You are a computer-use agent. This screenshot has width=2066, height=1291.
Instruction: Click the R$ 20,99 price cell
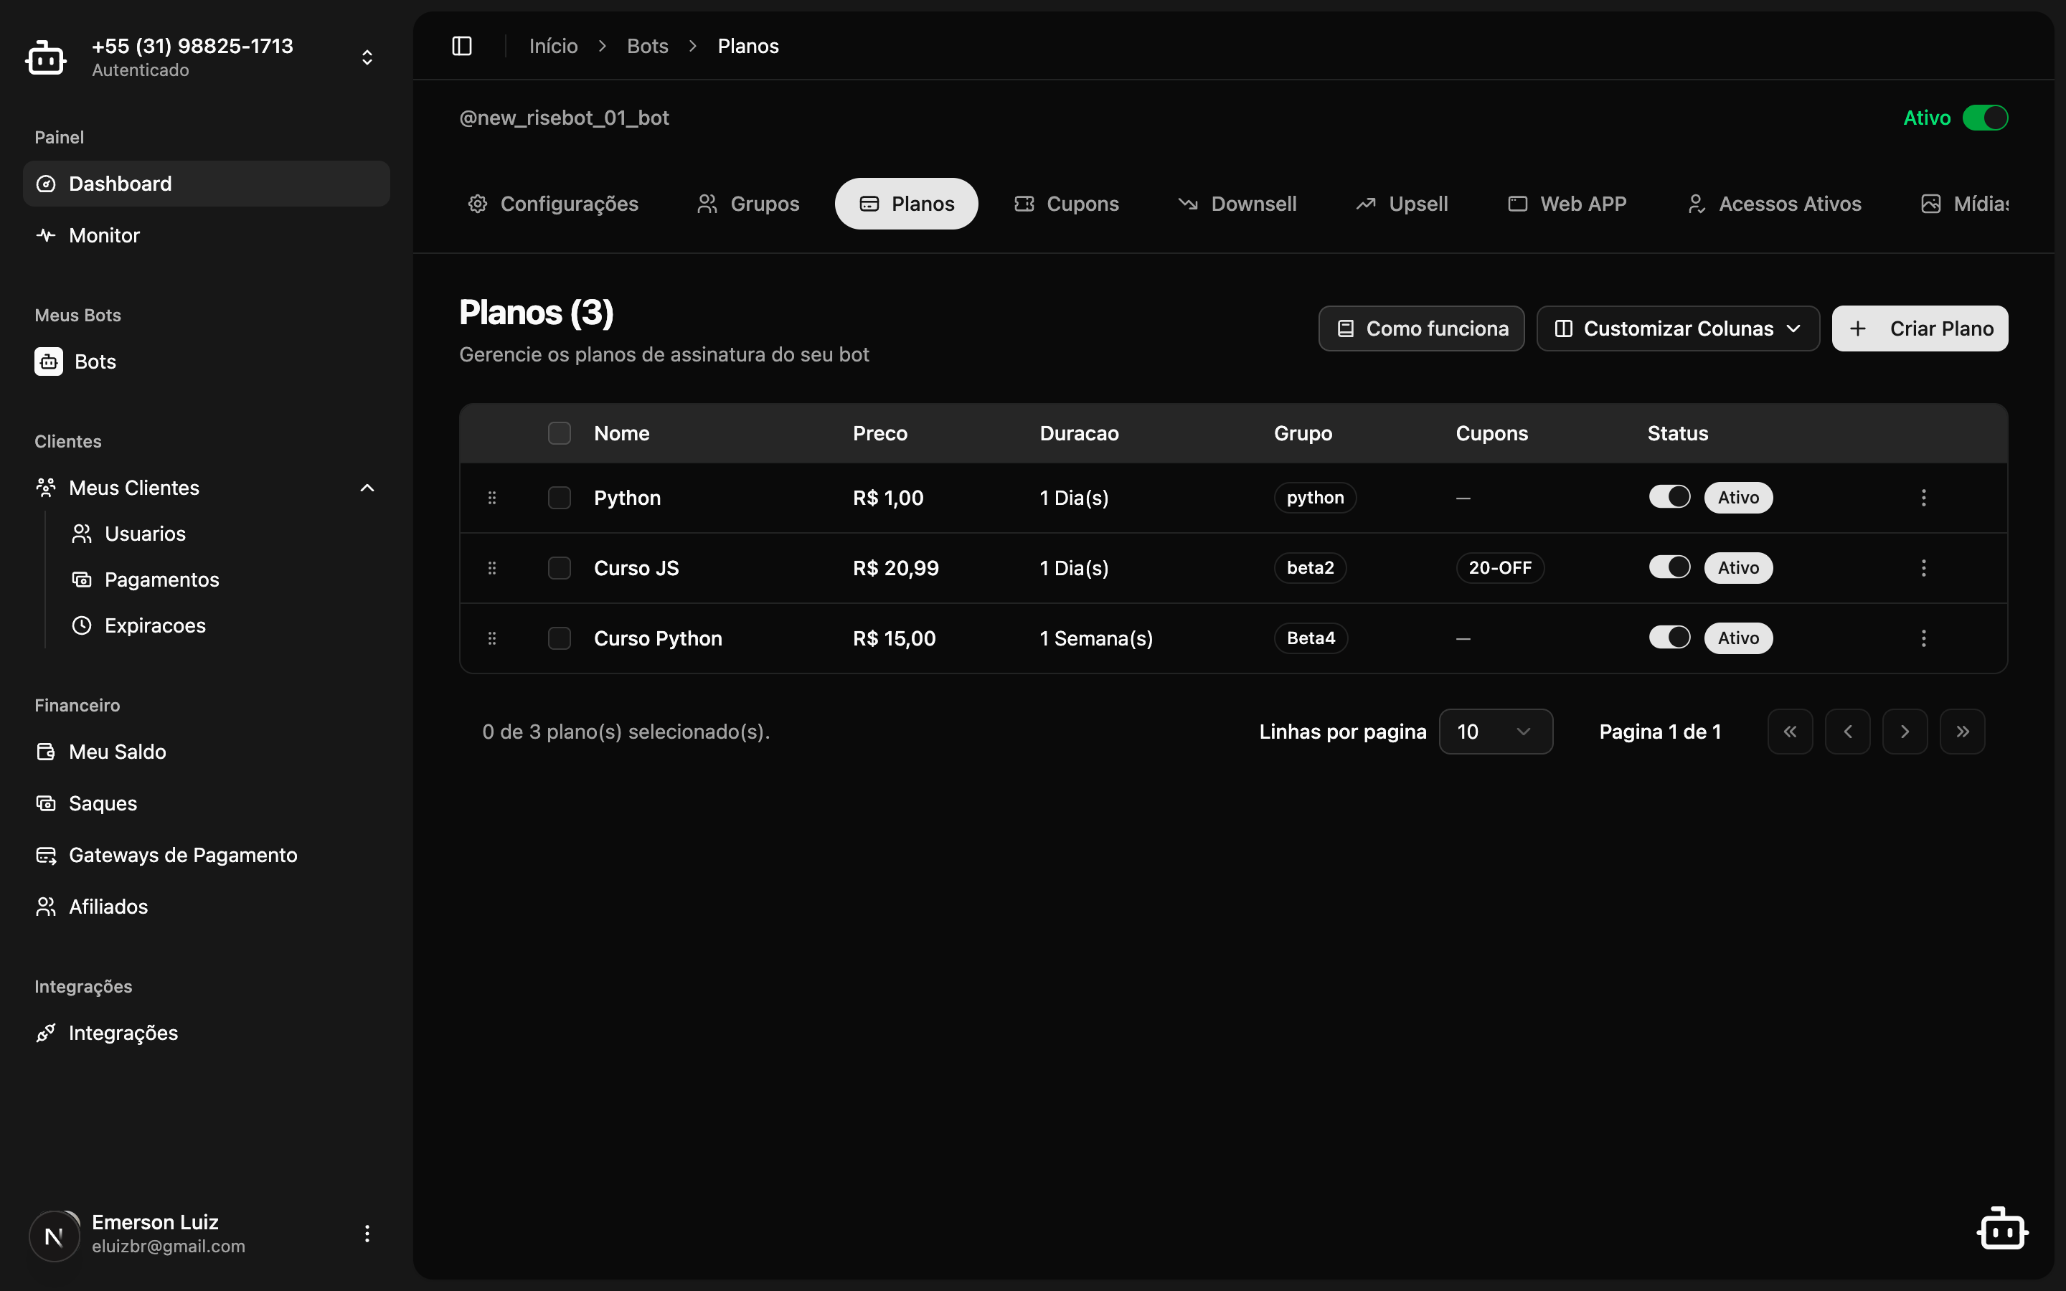(895, 568)
